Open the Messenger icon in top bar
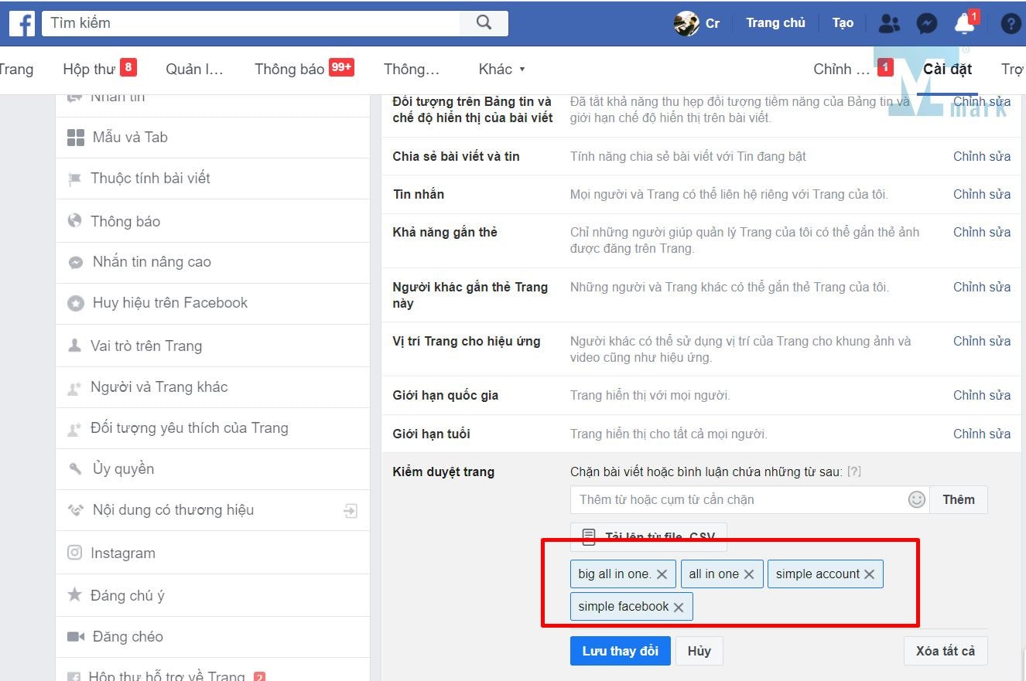This screenshot has height=681, width=1026. tap(926, 23)
